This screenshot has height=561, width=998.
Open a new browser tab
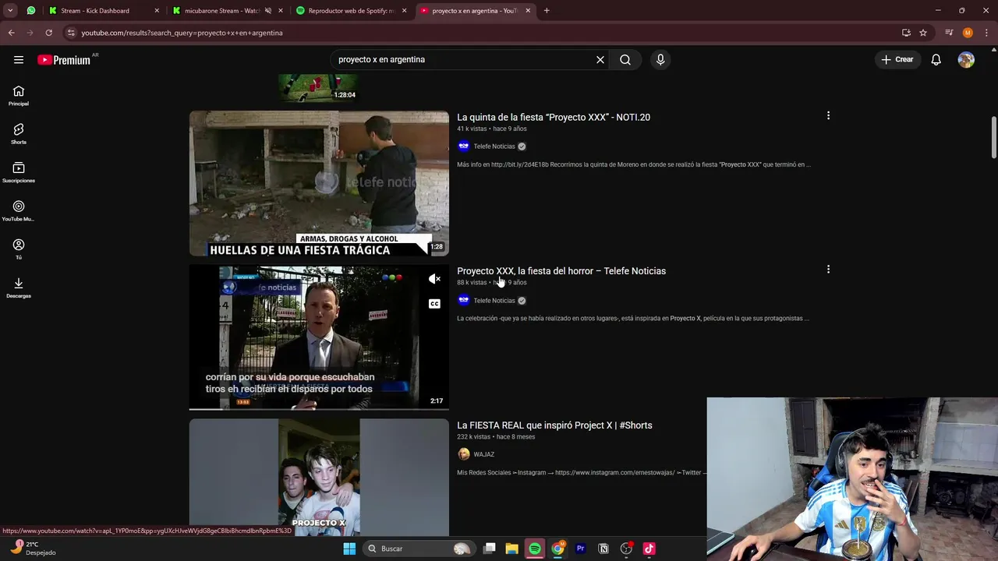pyautogui.click(x=547, y=11)
